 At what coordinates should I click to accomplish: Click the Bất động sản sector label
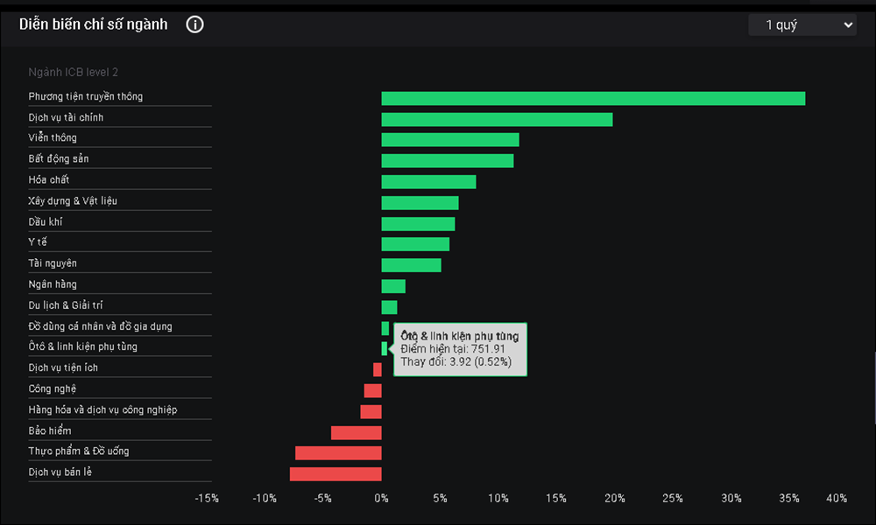(59, 159)
